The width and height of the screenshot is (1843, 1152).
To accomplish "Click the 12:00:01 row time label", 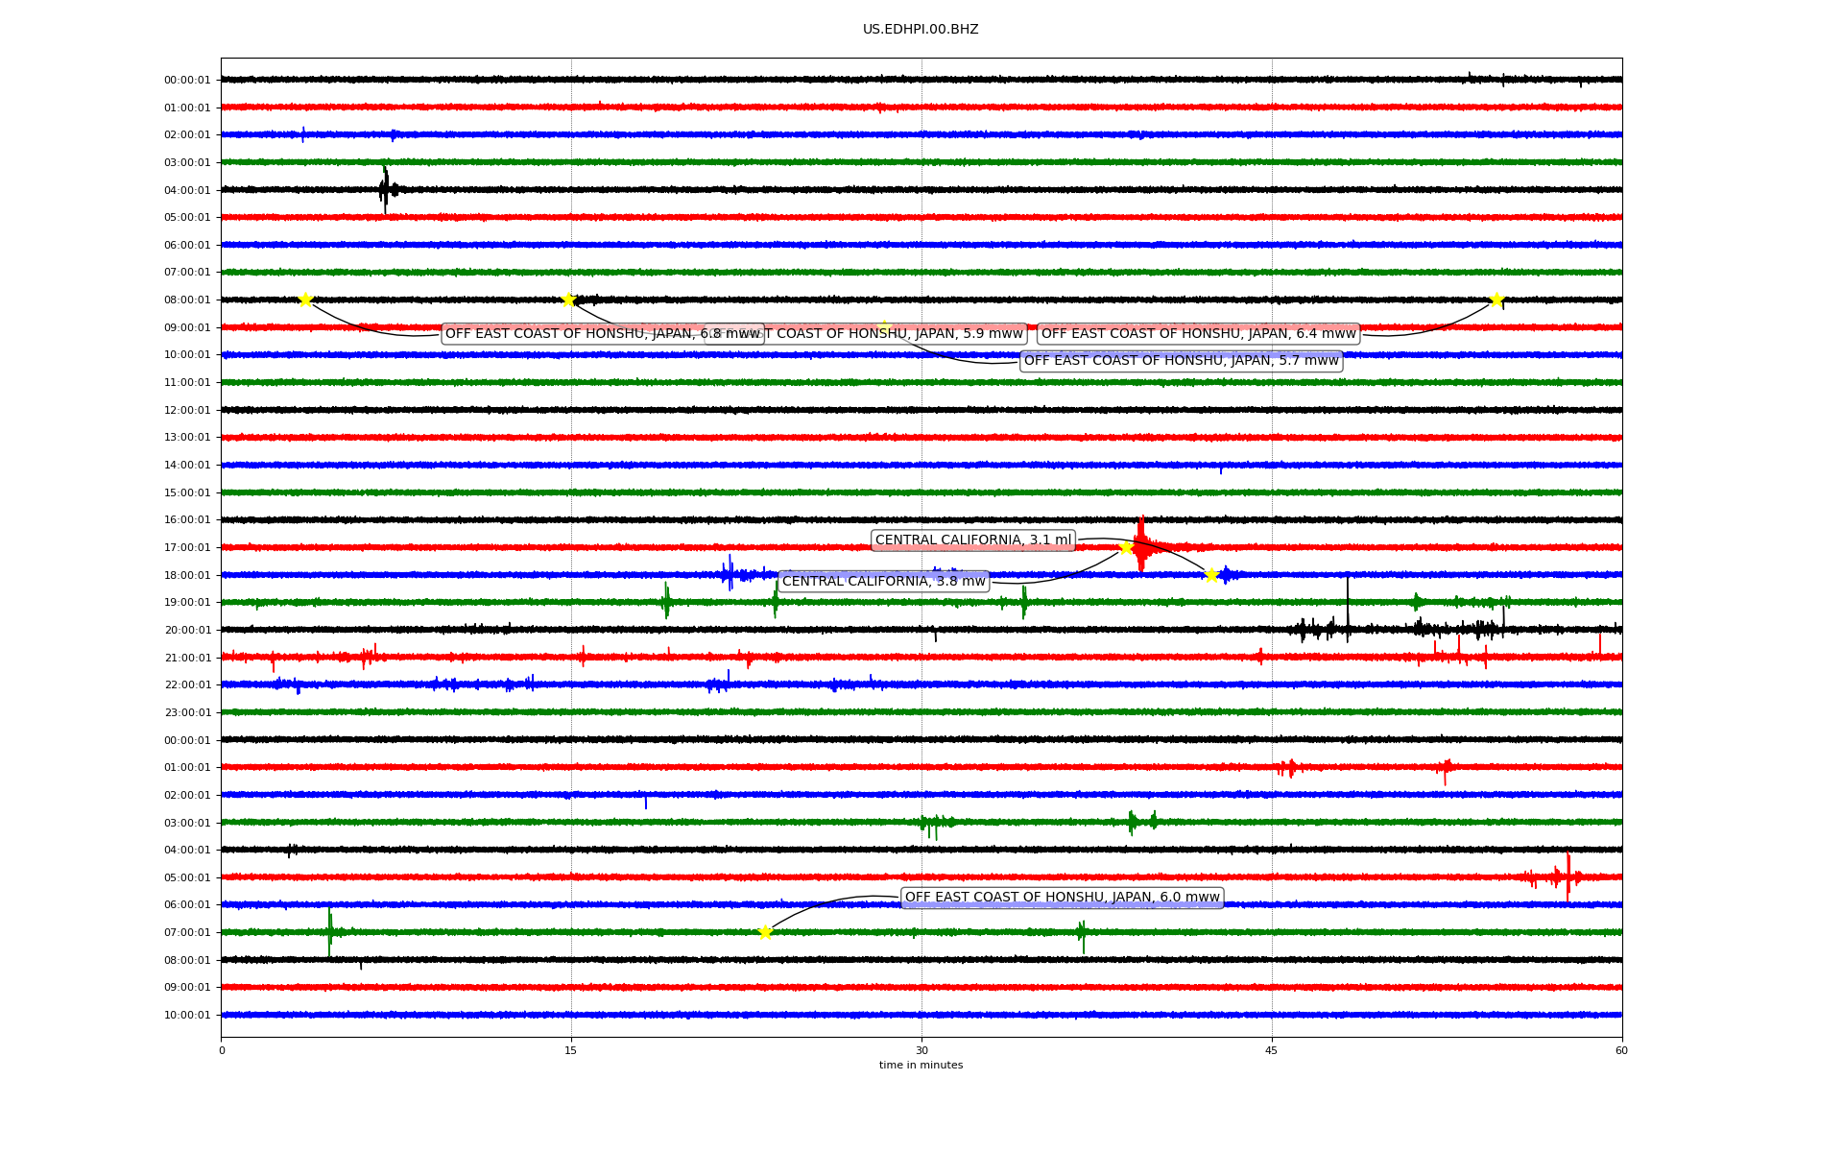I will [x=187, y=411].
